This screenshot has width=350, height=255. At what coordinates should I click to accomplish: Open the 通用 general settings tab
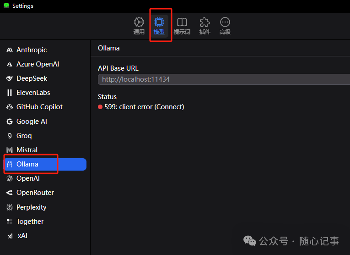tap(139, 26)
